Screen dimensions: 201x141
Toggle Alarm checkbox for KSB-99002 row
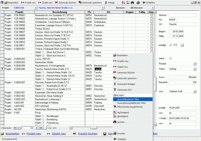click(x=152, y=15)
